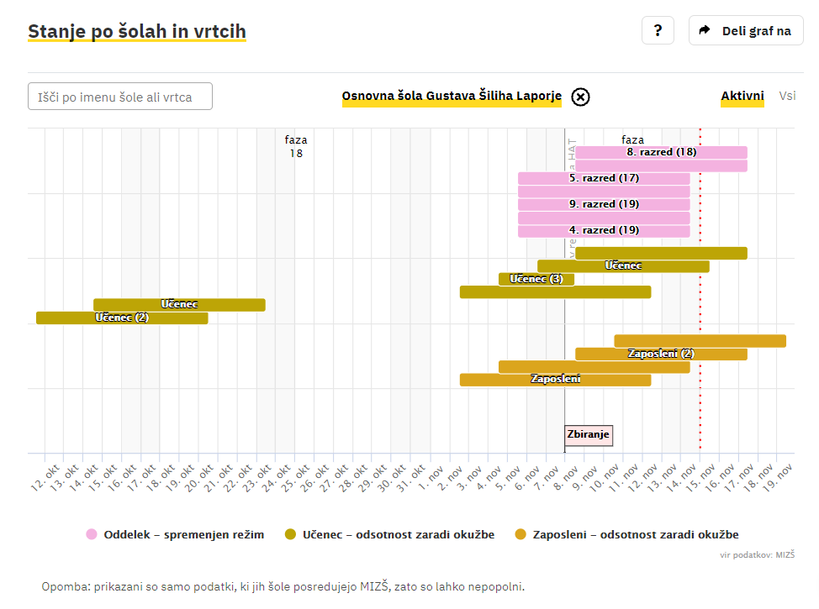
Task: Click the Zbiranje event marker
Action: pos(588,435)
